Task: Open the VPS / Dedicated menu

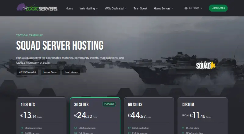Action: tap(116, 9)
